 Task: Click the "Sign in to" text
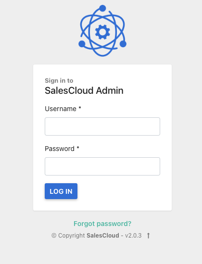click(59, 81)
